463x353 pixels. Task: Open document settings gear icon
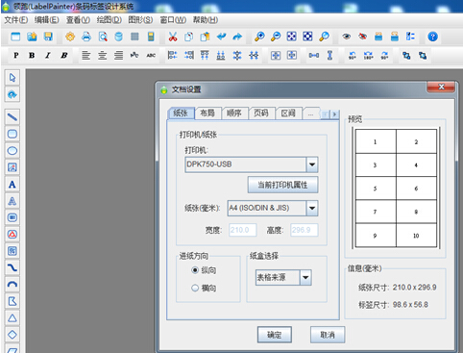70,37
